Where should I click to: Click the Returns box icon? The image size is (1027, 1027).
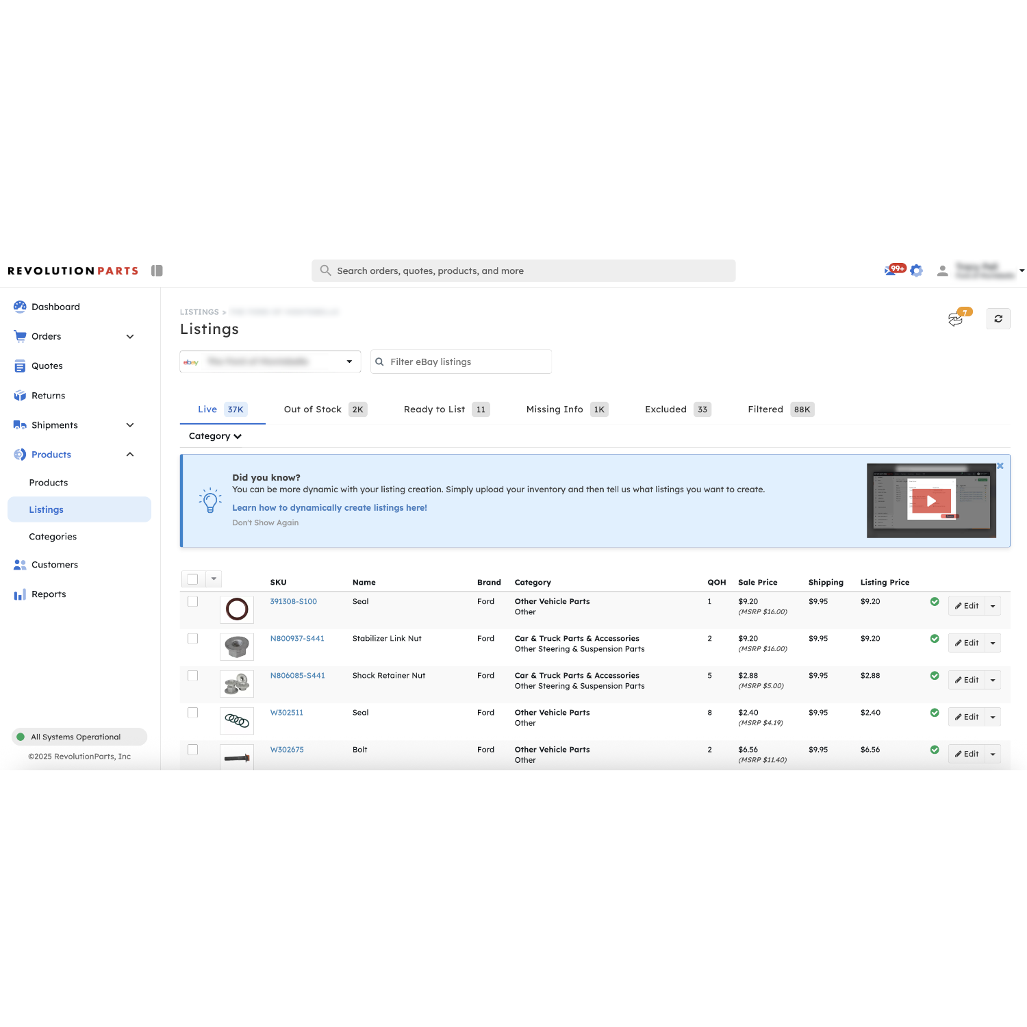[x=20, y=396]
